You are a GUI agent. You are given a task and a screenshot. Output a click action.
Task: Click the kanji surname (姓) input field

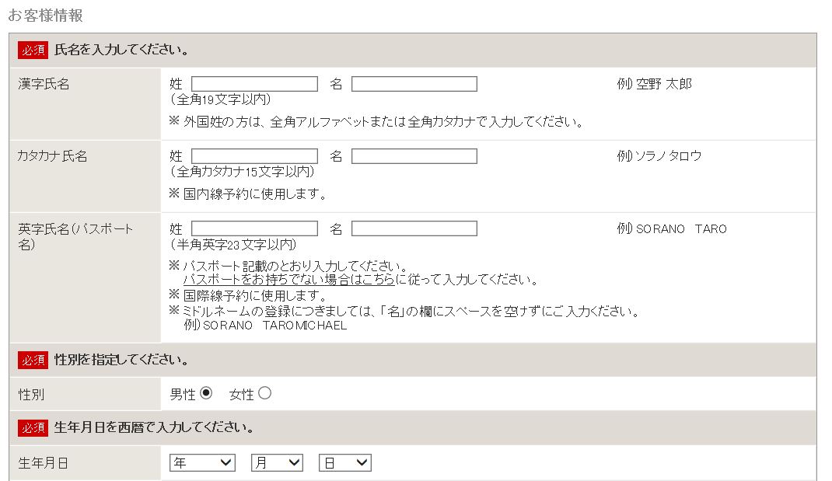pos(254,84)
